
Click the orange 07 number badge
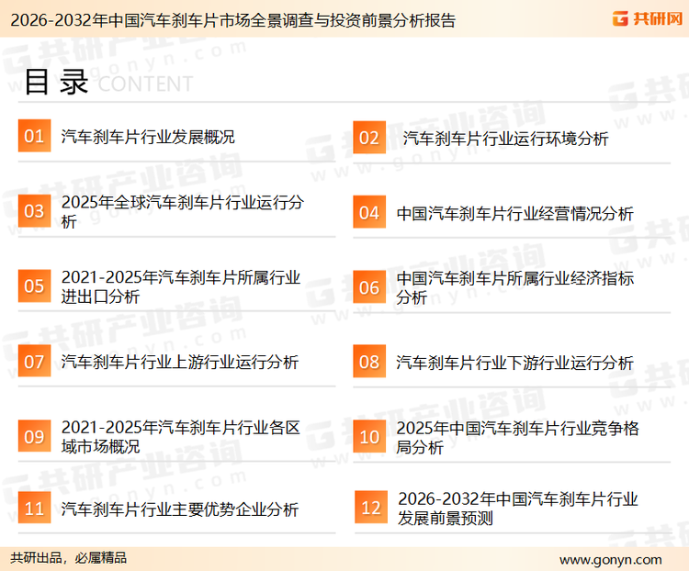coord(34,361)
